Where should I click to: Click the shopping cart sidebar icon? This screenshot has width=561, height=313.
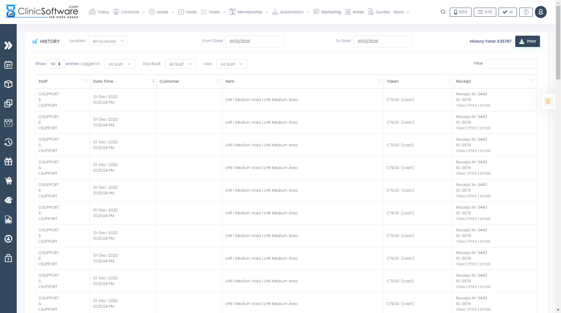pos(8,181)
